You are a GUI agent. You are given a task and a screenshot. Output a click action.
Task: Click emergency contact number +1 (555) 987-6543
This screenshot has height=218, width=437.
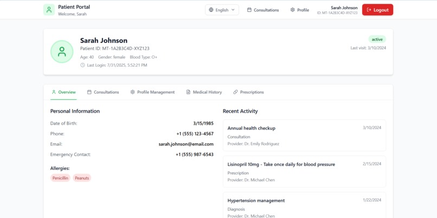(195, 155)
